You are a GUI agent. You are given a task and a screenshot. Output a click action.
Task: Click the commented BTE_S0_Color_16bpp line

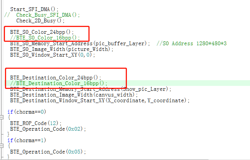click(x=45, y=38)
